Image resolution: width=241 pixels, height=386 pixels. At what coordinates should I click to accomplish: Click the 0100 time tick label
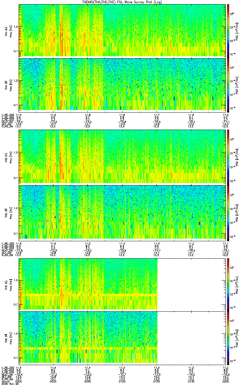(122, 382)
